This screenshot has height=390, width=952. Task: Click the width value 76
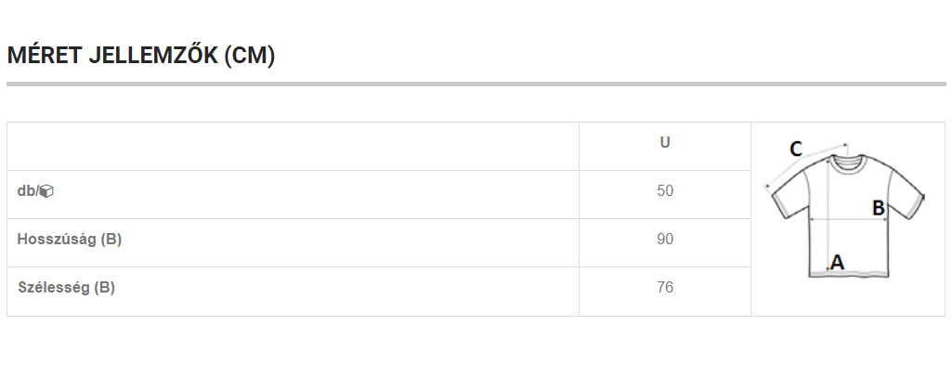pos(665,288)
